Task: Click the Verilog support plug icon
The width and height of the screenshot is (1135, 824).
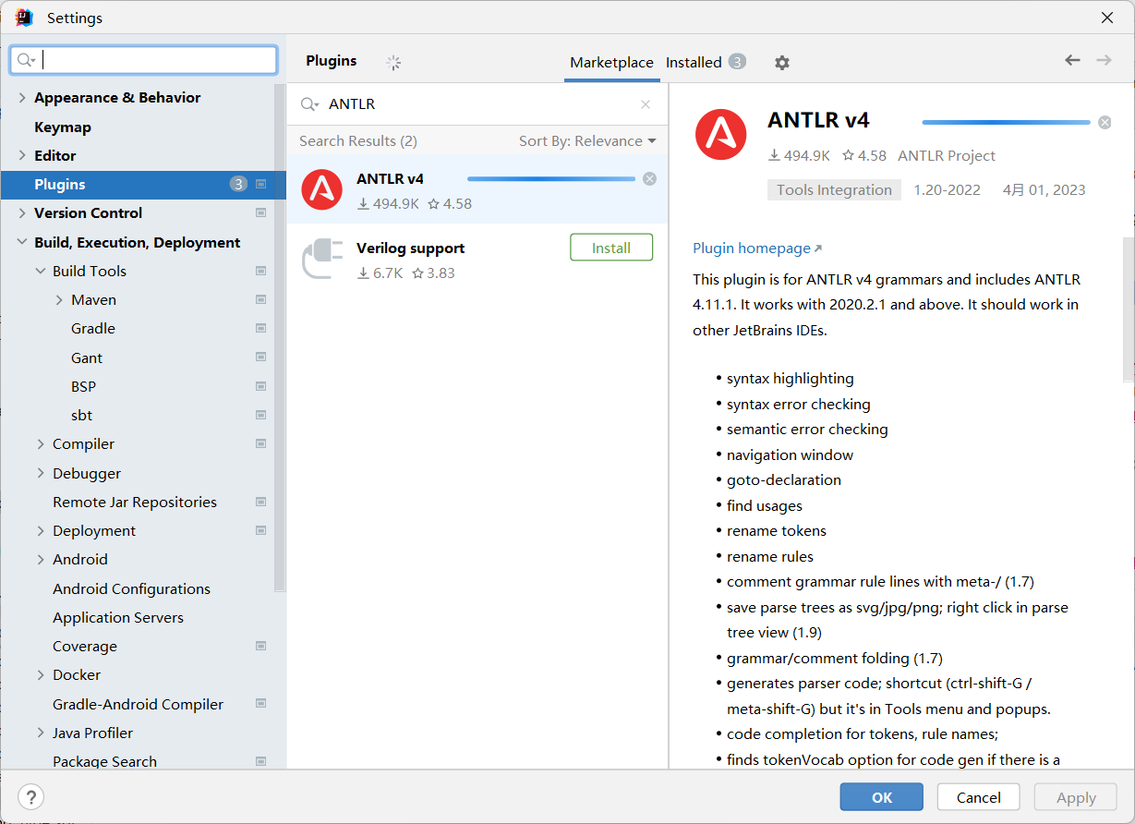Action: tap(321, 259)
